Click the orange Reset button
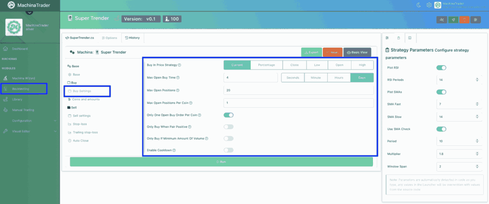 pyautogui.click(x=332, y=52)
